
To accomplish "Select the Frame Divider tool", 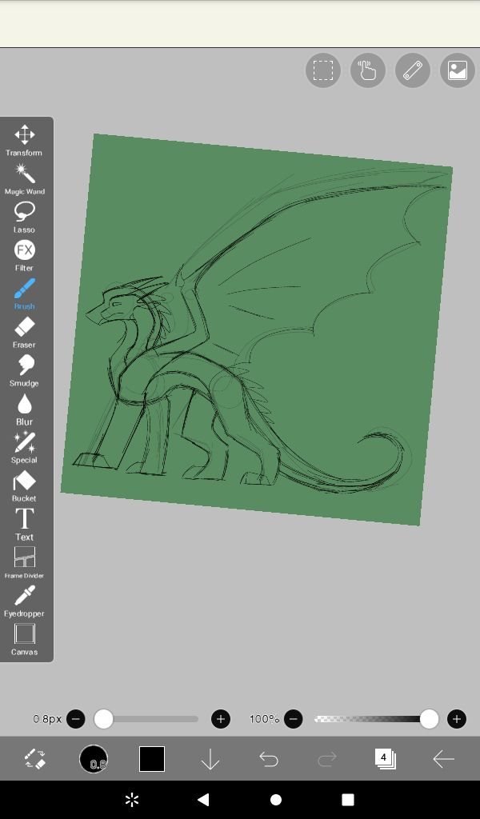I will point(24,562).
